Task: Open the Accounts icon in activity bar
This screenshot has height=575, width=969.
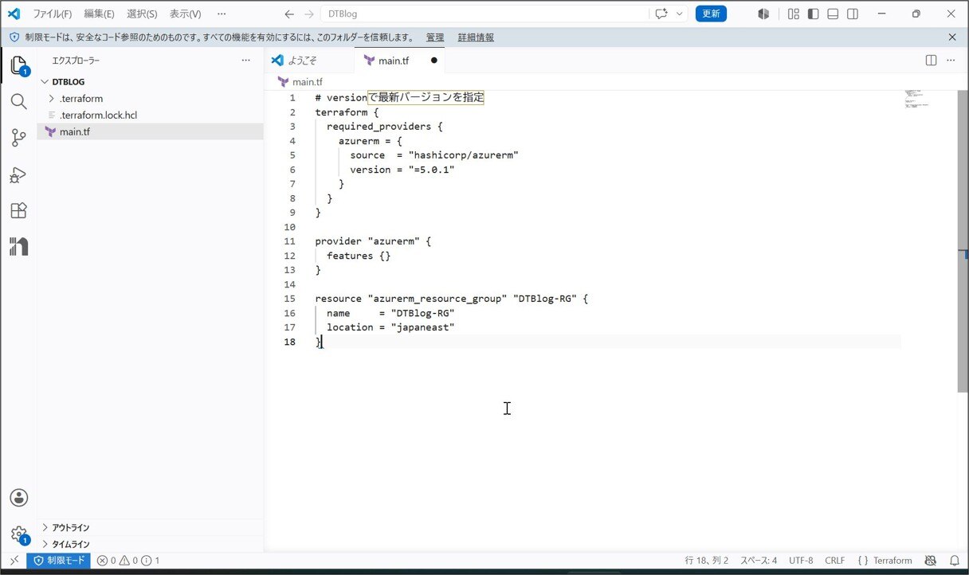Action: click(x=19, y=498)
